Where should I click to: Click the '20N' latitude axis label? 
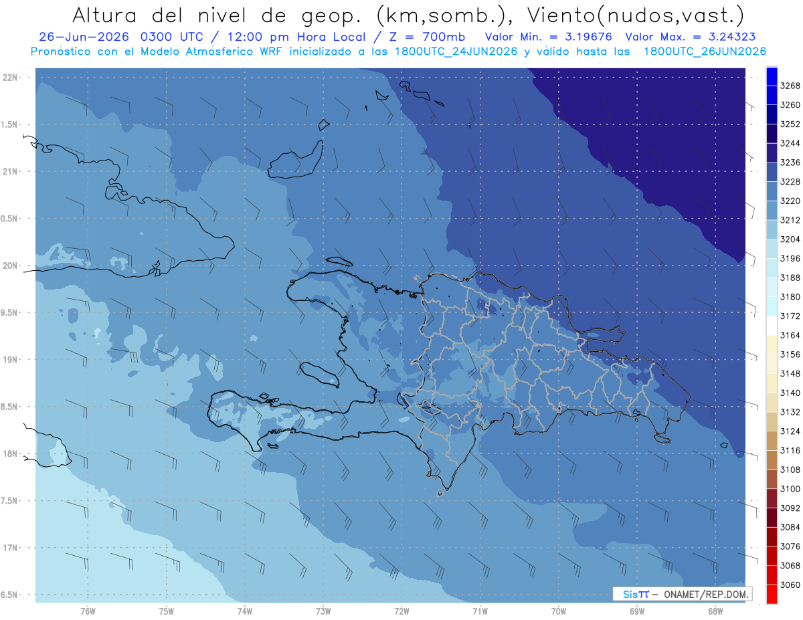11,266
